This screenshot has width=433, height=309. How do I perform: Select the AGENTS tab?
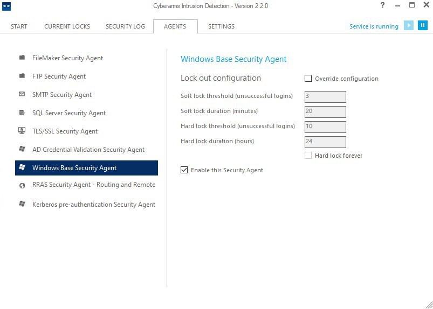(x=175, y=26)
